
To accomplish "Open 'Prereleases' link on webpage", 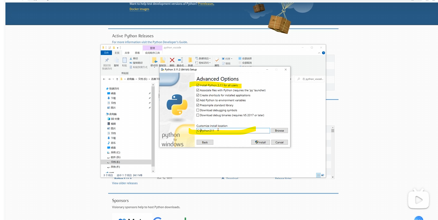I will pos(205,4).
